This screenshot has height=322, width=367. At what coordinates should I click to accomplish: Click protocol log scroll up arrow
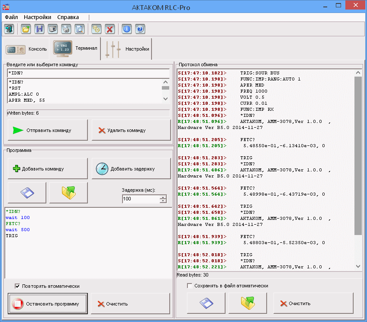click(x=358, y=73)
